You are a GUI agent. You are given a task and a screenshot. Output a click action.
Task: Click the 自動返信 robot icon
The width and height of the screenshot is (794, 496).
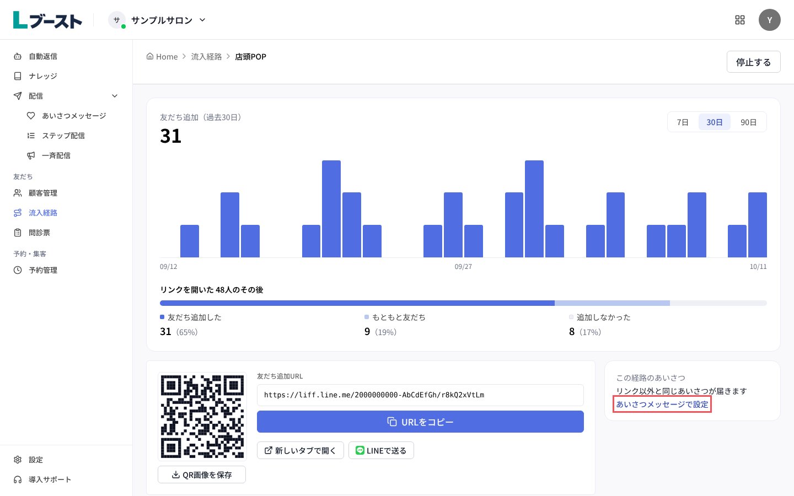tap(18, 56)
